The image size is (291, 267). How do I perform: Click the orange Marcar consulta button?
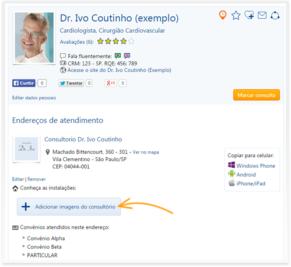tap(257, 95)
